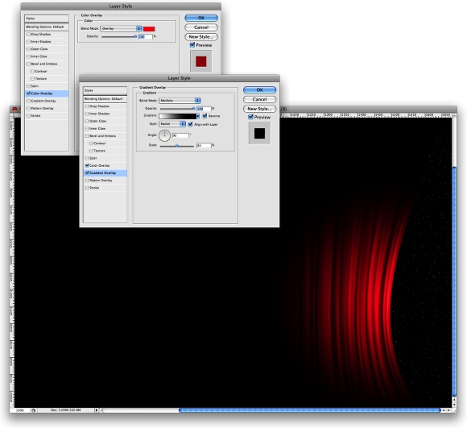Image resolution: width=467 pixels, height=428 pixels.
Task: Select the Outer Glow row in the back dialog
Action: point(47,49)
